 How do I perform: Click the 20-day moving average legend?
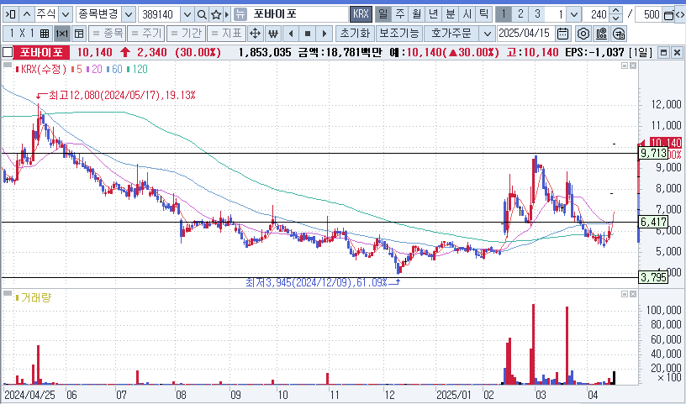[x=94, y=69]
